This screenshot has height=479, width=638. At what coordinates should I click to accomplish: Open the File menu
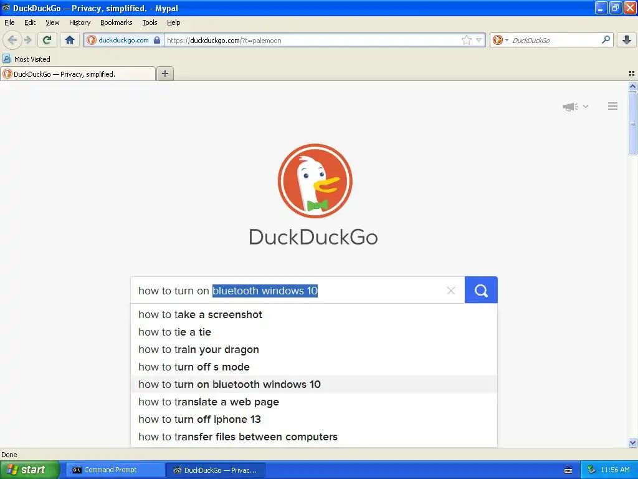[x=9, y=22]
